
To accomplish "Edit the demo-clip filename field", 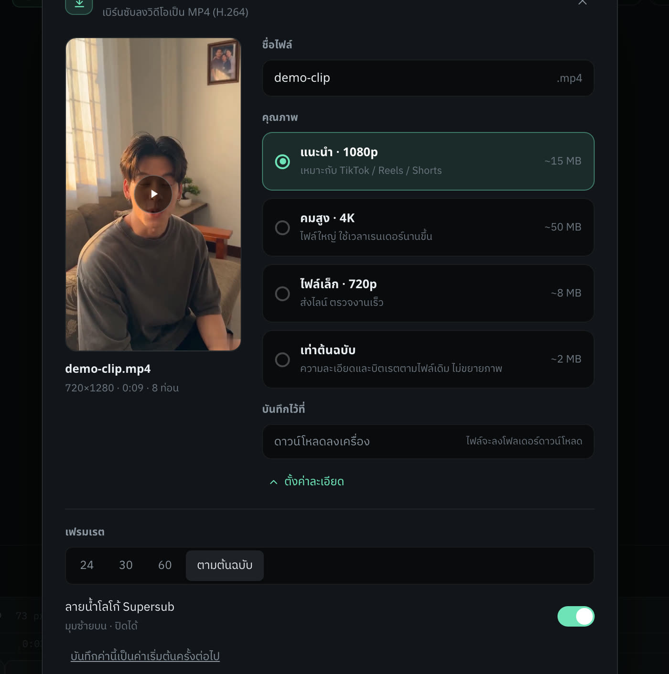I will tap(428, 78).
